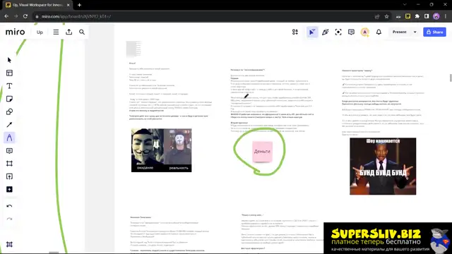Image resolution: width=452 pixels, height=254 pixels.
Task: Open the notifications bell
Action: click(379, 32)
